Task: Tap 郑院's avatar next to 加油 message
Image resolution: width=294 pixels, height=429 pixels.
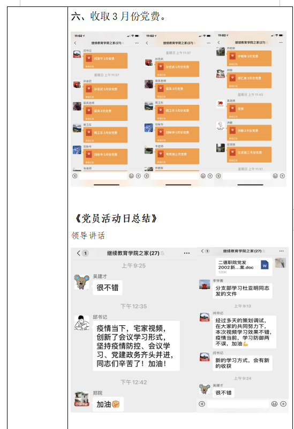Action: (x=81, y=399)
